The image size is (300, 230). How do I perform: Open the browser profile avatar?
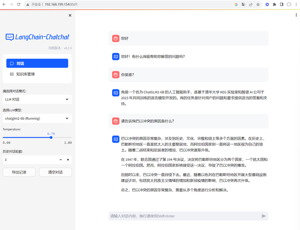pos(289,5)
